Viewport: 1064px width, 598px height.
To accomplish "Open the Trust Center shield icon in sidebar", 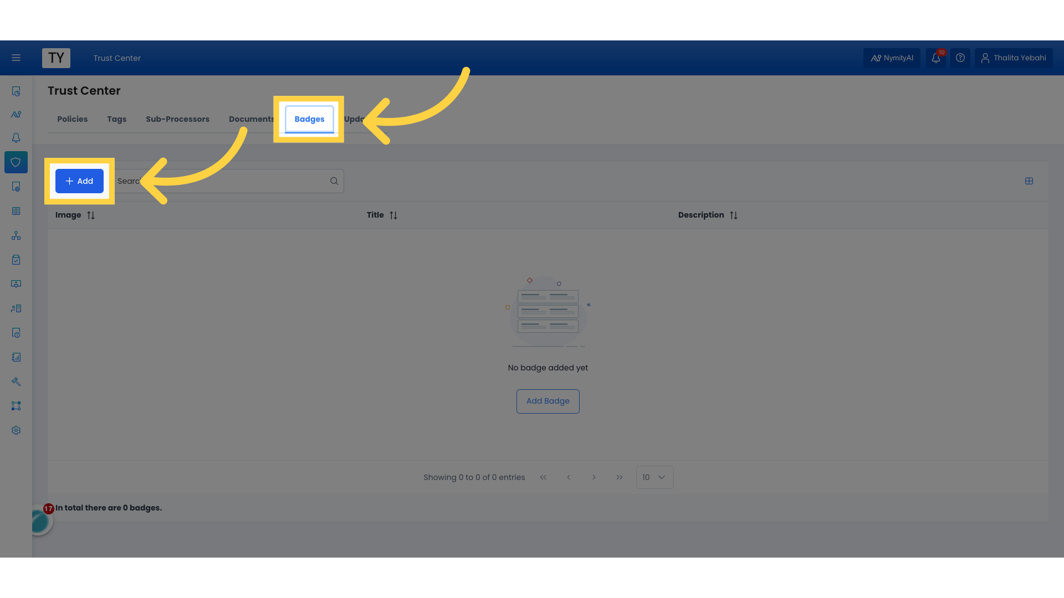I will [x=16, y=162].
